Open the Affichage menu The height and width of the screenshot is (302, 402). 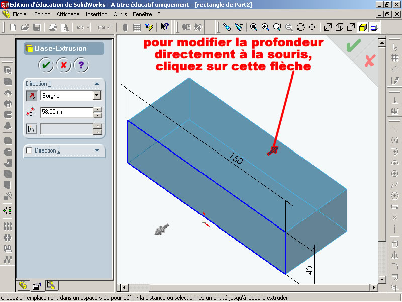(x=68, y=14)
